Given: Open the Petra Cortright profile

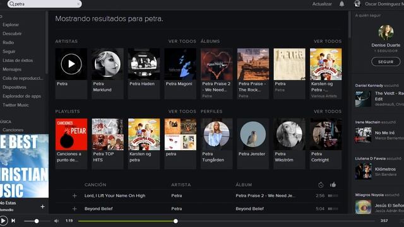Looking at the screenshot, I should (326, 134).
